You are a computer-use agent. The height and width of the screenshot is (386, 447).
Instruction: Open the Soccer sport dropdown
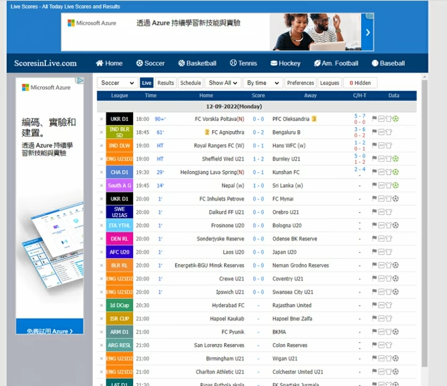pos(118,83)
